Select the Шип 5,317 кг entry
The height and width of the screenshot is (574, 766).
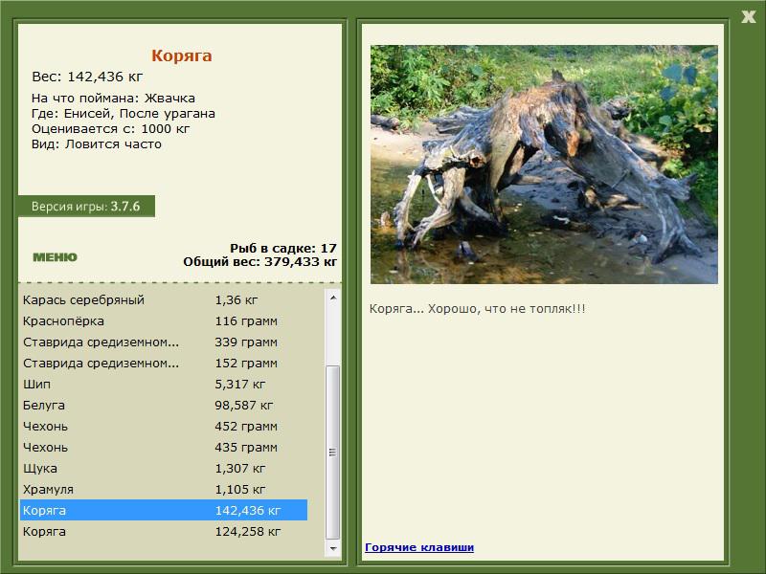pos(164,384)
